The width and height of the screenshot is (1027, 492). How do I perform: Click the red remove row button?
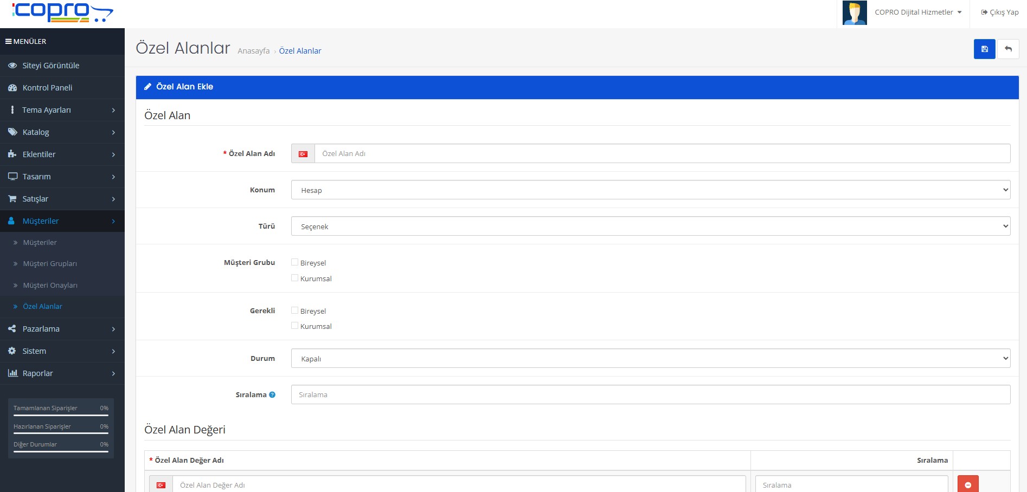[x=967, y=484]
